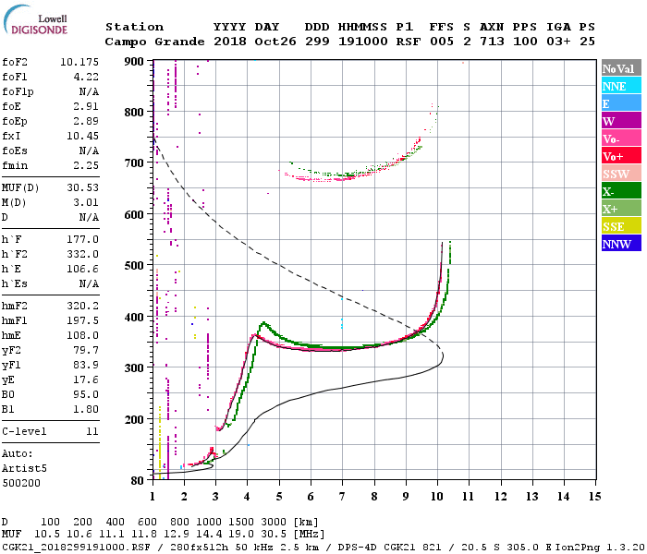Click the Campo Grande station name
The width and height of the screenshot is (647, 554).
(154, 42)
